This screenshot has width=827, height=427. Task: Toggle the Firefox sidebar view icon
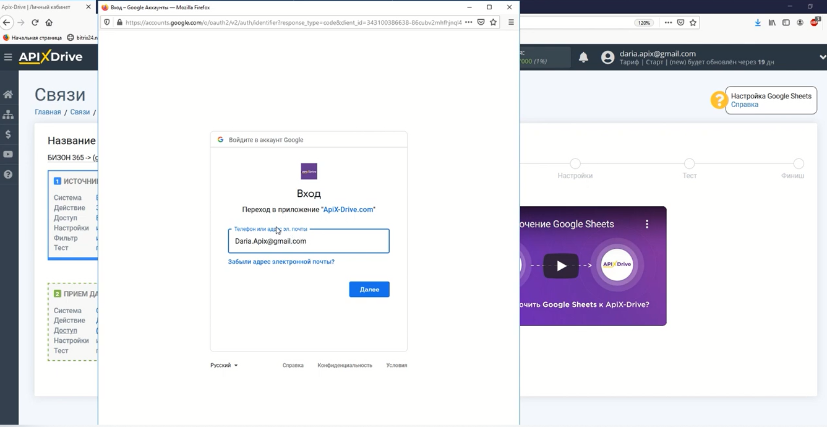(786, 23)
